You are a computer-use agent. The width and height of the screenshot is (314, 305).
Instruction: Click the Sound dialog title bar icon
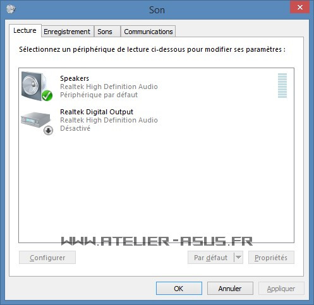coord(11,9)
